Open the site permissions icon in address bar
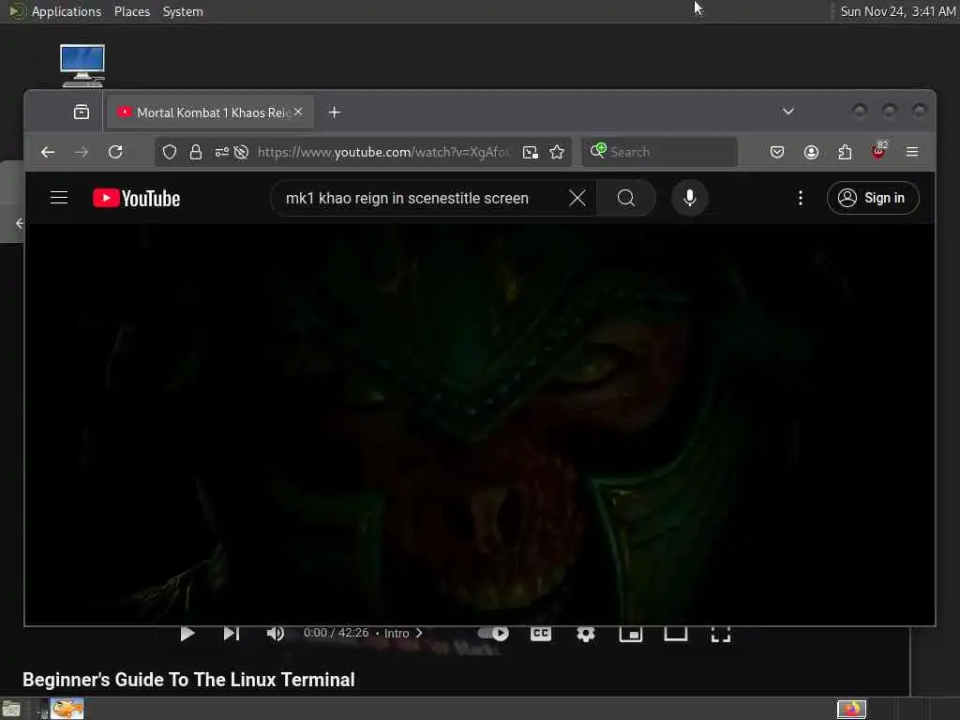 click(221, 152)
